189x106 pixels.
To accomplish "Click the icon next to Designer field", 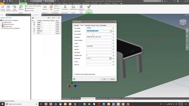I will [x=113, y=47].
